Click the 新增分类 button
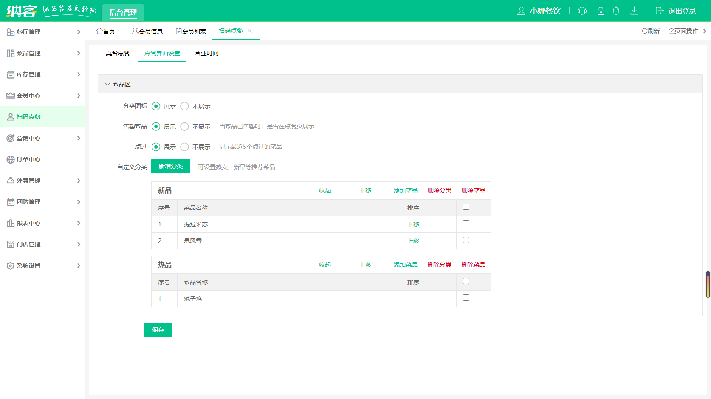Viewport: 711px width, 399px height. click(170, 166)
